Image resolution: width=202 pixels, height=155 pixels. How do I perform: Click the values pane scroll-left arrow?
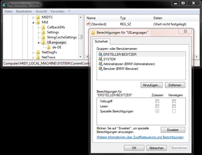87,57
